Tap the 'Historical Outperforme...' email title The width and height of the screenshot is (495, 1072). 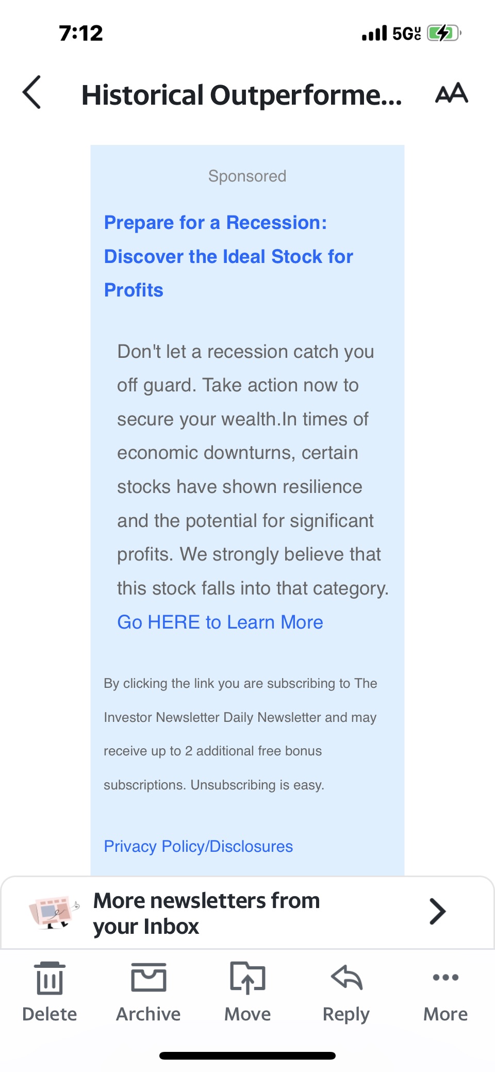coord(241,95)
